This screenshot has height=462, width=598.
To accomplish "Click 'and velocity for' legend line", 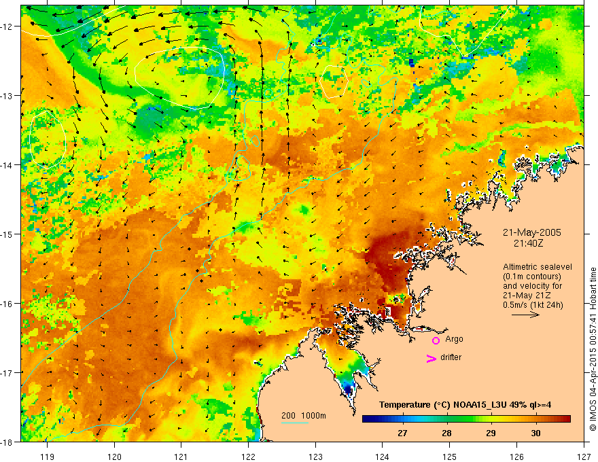I will click(532, 286).
